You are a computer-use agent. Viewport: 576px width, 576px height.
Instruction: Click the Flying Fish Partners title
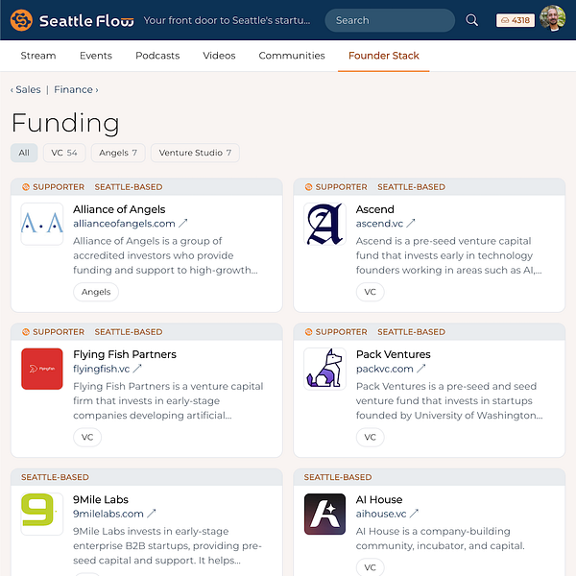pos(125,354)
